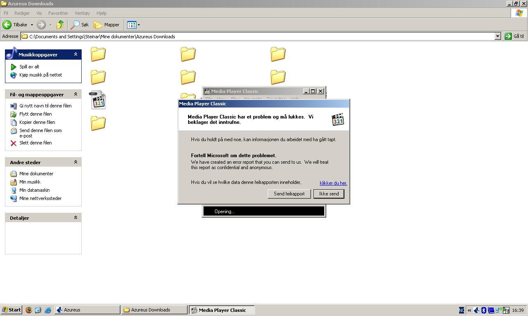Click the grey forward arrow in the toolbar
The height and width of the screenshot is (316, 528).
click(41, 25)
